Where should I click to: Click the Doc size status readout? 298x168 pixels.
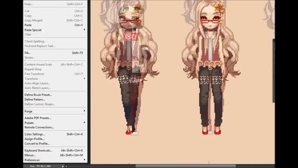point(41,166)
